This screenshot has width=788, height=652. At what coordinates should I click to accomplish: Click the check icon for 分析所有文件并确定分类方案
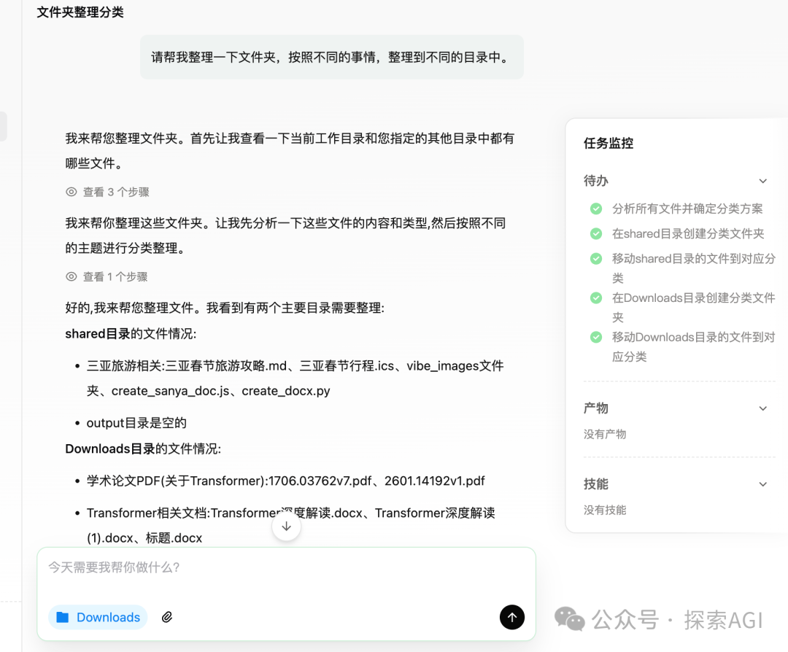[596, 209]
